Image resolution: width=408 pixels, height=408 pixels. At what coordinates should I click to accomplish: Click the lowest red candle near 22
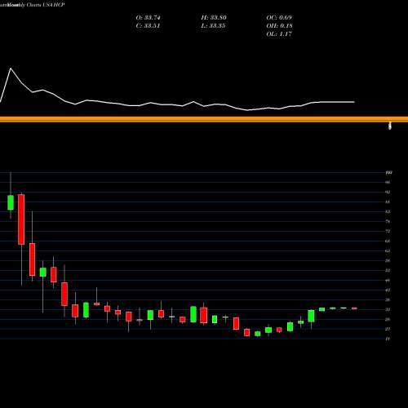point(246,332)
